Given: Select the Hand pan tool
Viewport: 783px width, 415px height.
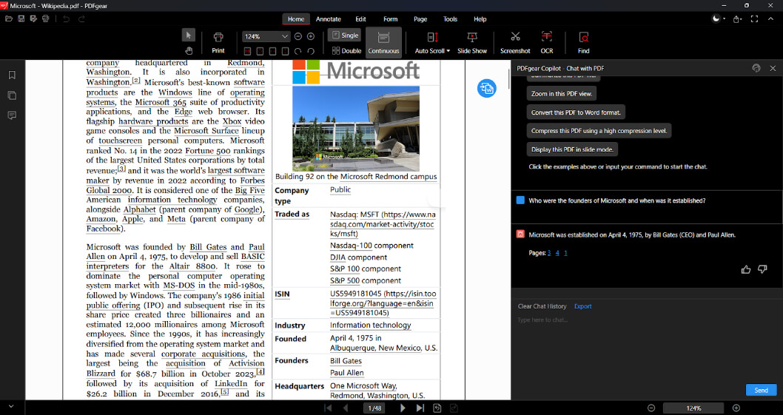Looking at the screenshot, I should tap(189, 50).
